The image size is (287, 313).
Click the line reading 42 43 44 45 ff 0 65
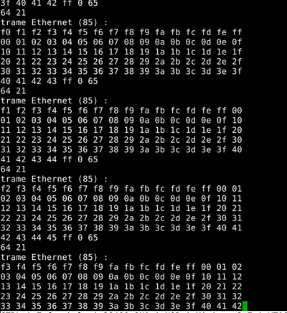click(x=50, y=238)
